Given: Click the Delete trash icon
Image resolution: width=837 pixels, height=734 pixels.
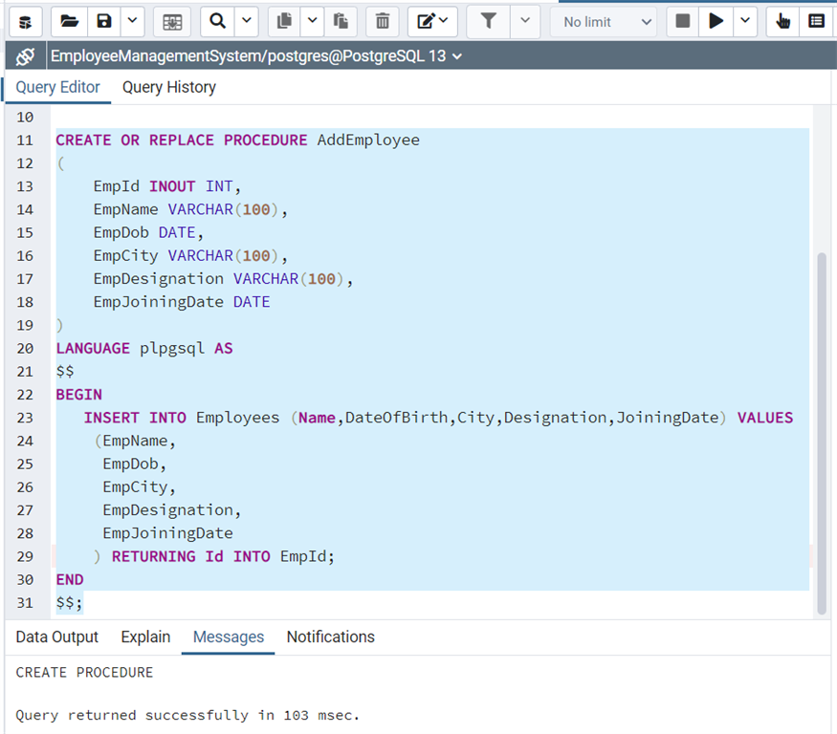Looking at the screenshot, I should pyautogui.click(x=383, y=21).
